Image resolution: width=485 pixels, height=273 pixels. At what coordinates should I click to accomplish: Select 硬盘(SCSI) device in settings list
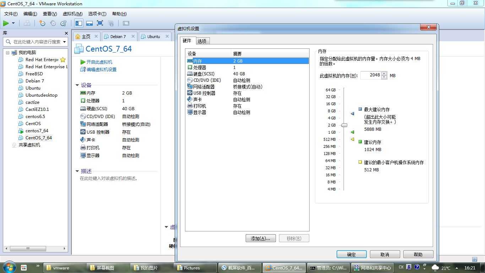247,74
